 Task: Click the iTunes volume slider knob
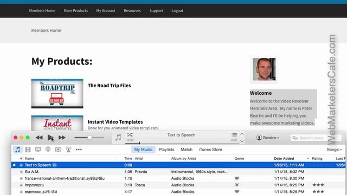coord(89,138)
